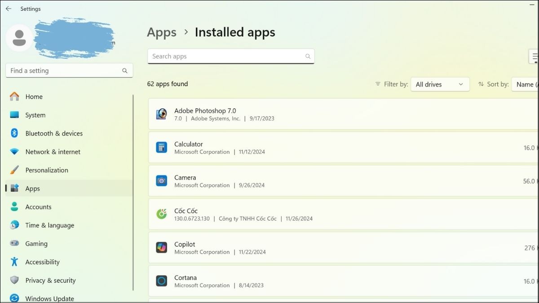The height and width of the screenshot is (303, 539).
Task: Click the Calculator app name
Action: coord(189,144)
